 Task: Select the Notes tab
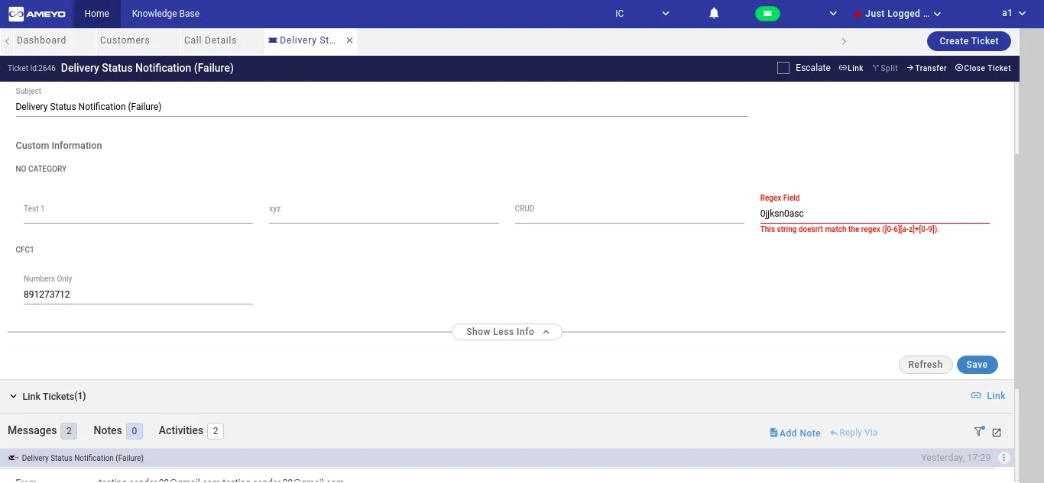pos(118,431)
